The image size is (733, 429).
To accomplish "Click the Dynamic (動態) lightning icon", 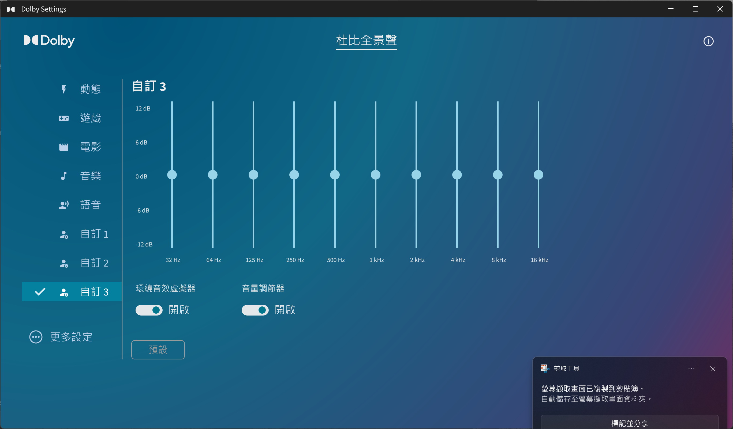I will pos(64,89).
